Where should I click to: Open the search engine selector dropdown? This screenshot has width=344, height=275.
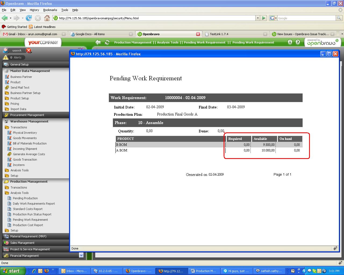(273, 18)
